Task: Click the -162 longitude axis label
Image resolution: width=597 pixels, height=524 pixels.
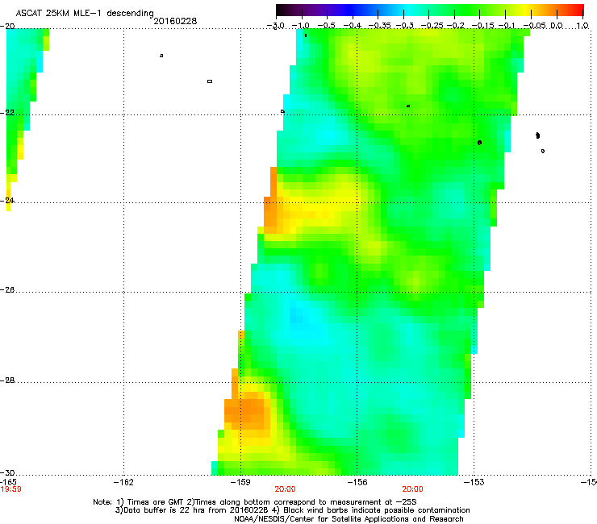Action: pos(123,483)
